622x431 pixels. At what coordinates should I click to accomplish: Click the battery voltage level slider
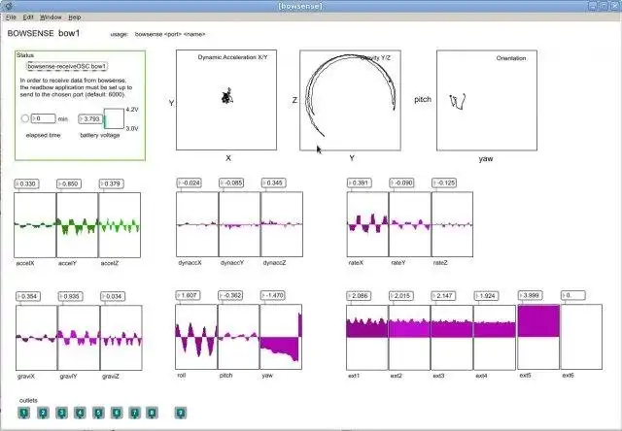(114, 118)
